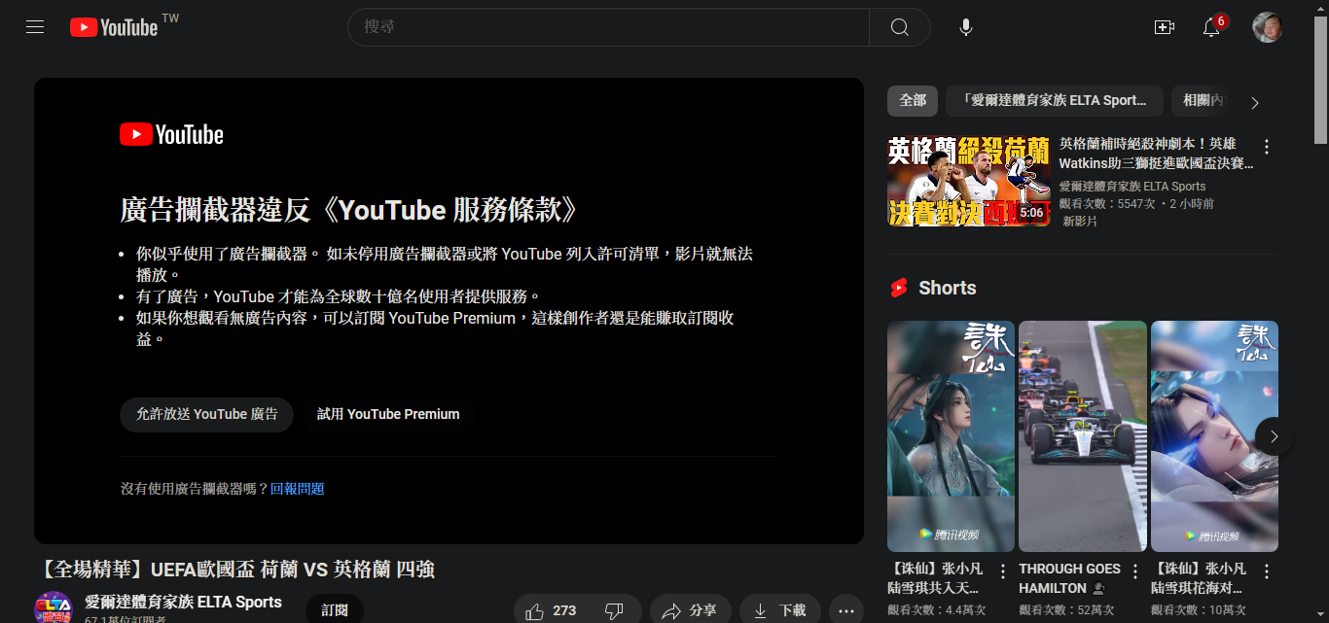
Task: Open your profile avatar menu
Action: [1269, 26]
